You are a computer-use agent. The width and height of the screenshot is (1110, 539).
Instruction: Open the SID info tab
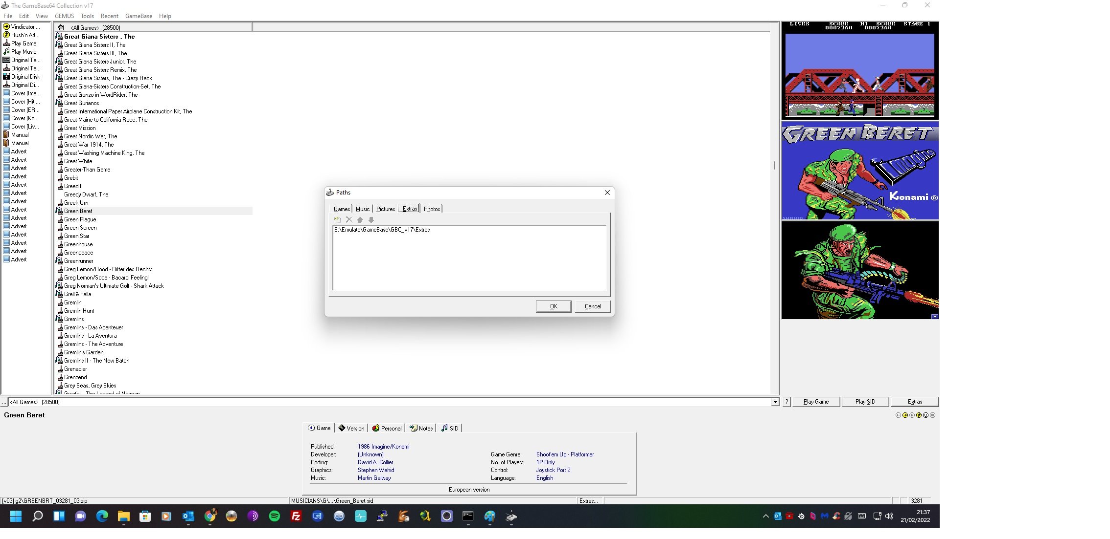tap(450, 428)
